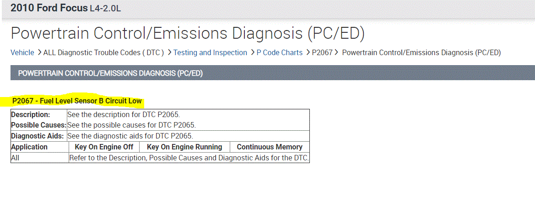Click the last breadcrumb, Powertrain Control/Emissions Diagnosis
The width and height of the screenshot is (535, 200).
(x=422, y=52)
